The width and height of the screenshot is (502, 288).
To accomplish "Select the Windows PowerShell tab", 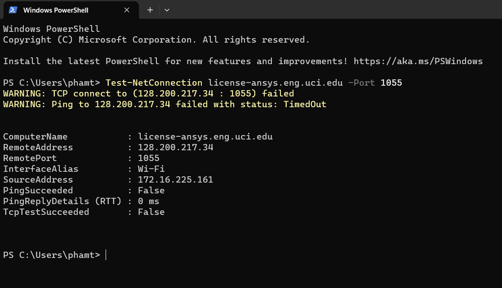I will tap(71, 10).
